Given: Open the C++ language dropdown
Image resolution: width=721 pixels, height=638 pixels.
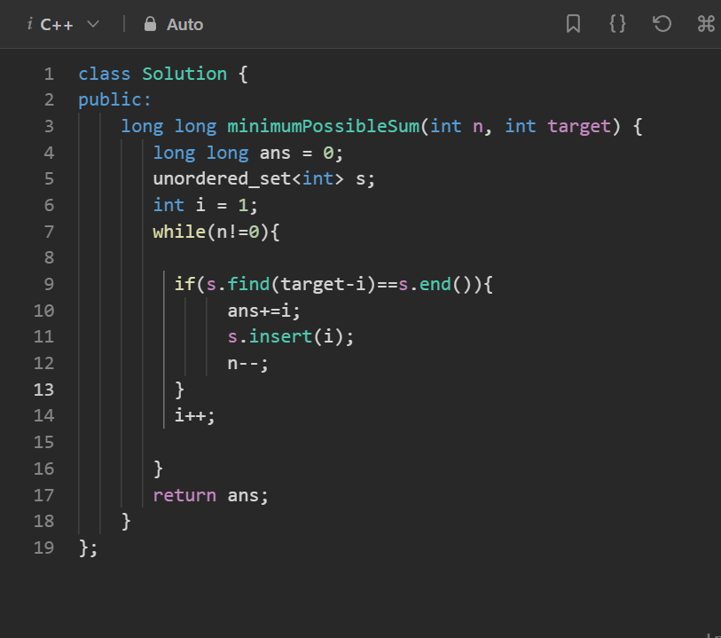Looking at the screenshot, I should [69, 24].
